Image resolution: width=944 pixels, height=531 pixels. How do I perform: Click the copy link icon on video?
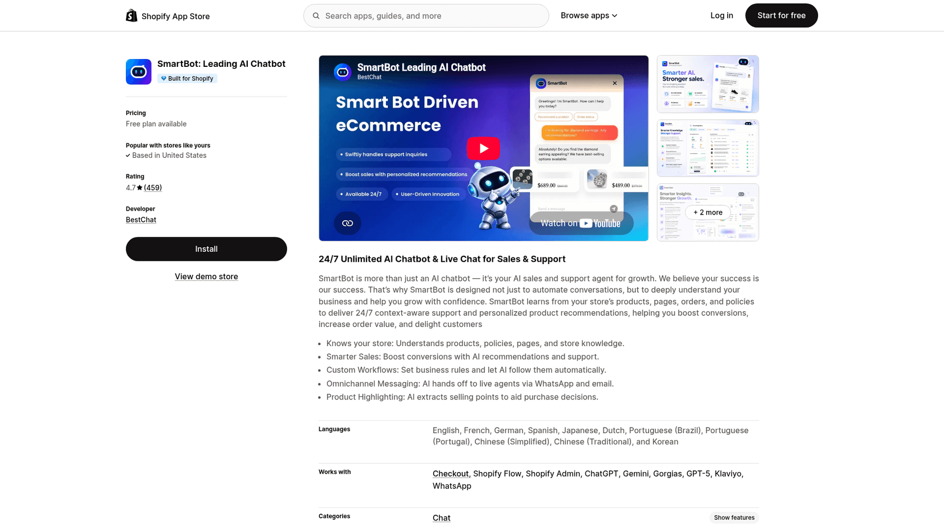click(348, 223)
